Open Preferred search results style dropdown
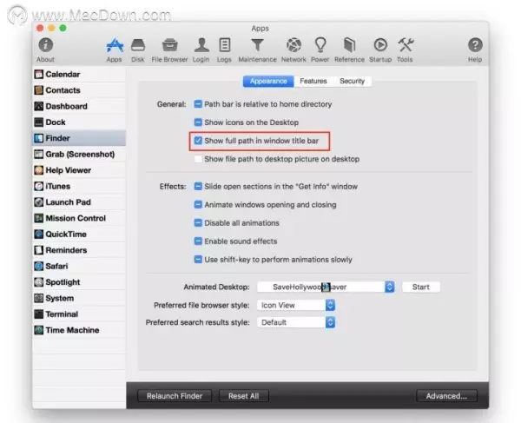Screen dimensions: 521x423 (296, 322)
